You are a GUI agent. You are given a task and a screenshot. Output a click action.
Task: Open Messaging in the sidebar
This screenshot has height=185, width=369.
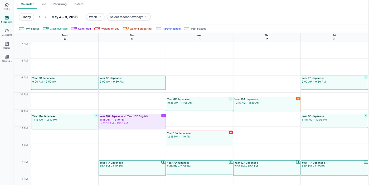pyautogui.click(x=7, y=32)
